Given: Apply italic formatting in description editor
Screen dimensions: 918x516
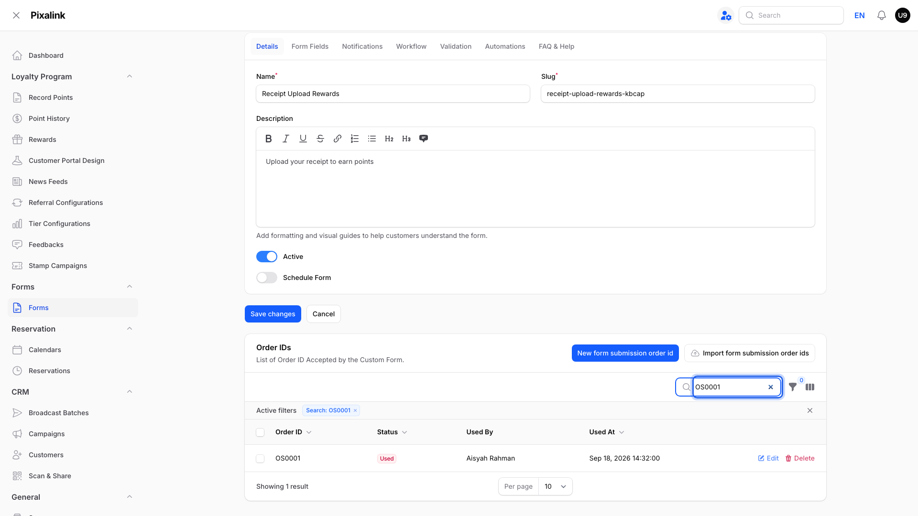Looking at the screenshot, I should (x=285, y=139).
